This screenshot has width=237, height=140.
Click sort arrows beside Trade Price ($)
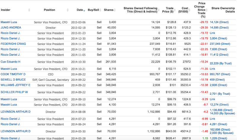(x=175, y=10)
